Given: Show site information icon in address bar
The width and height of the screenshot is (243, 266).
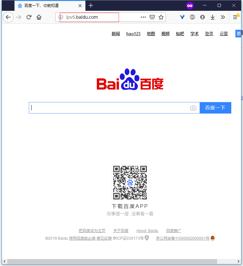Looking at the screenshot, I should click(61, 17).
